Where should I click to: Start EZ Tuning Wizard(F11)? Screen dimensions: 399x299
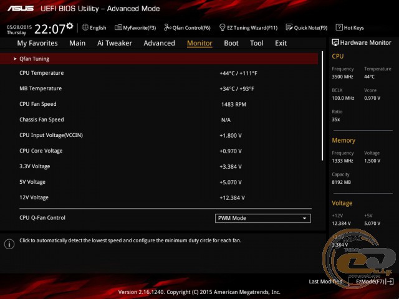click(252, 27)
